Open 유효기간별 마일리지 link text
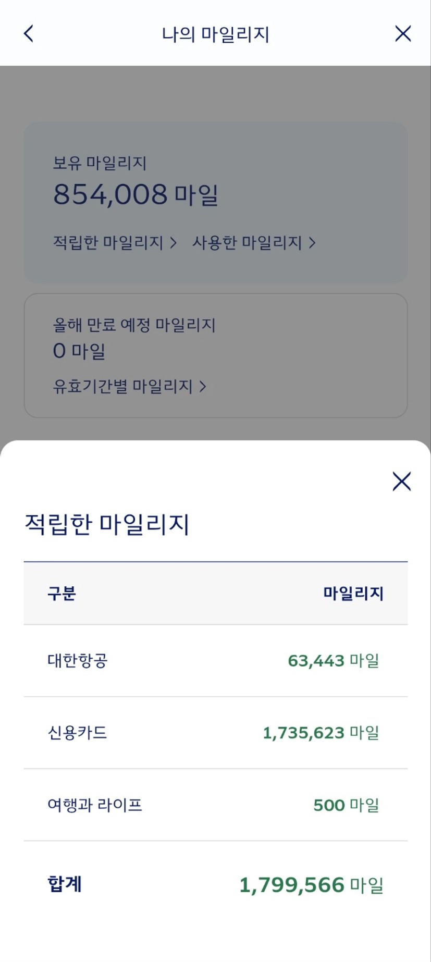 [123, 387]
